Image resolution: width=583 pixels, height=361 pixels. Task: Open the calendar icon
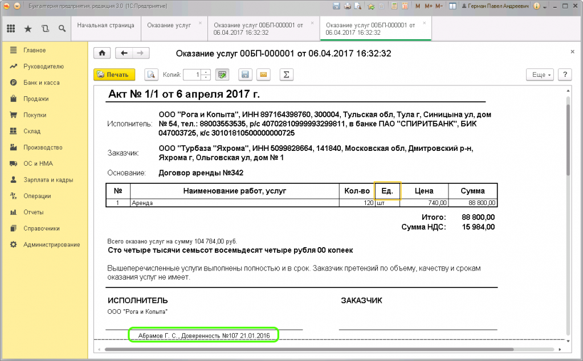[x=405, y=6]
